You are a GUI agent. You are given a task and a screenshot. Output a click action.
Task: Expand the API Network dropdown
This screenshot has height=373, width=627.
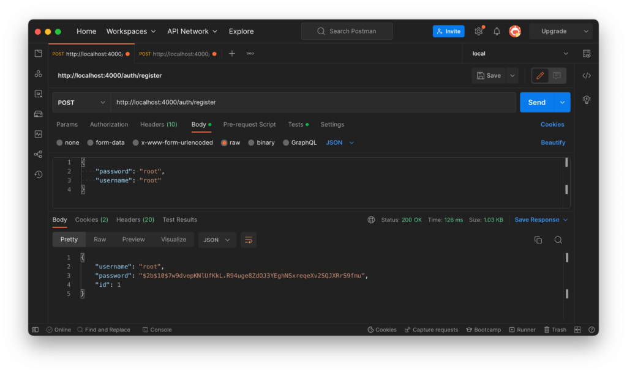tap(192, 31)
